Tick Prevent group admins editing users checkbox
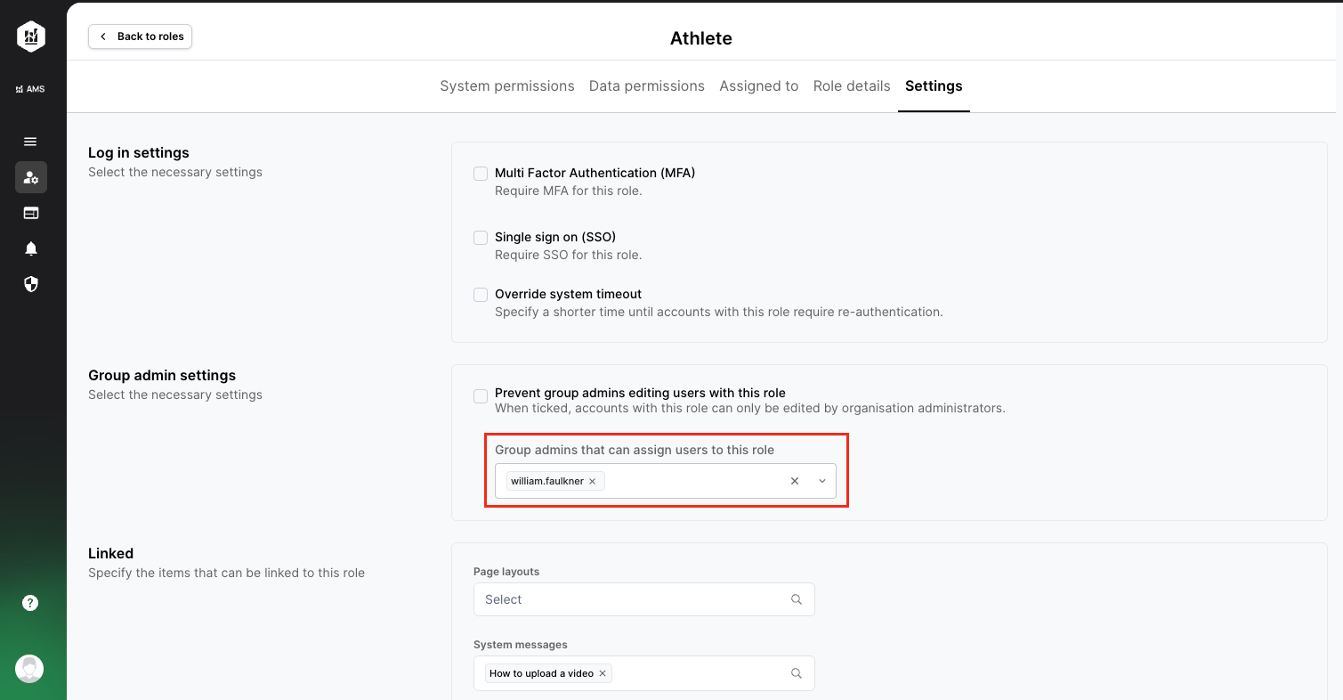Image resolution: width=1343 pixels, height=700 pixels. coord(481,395)
